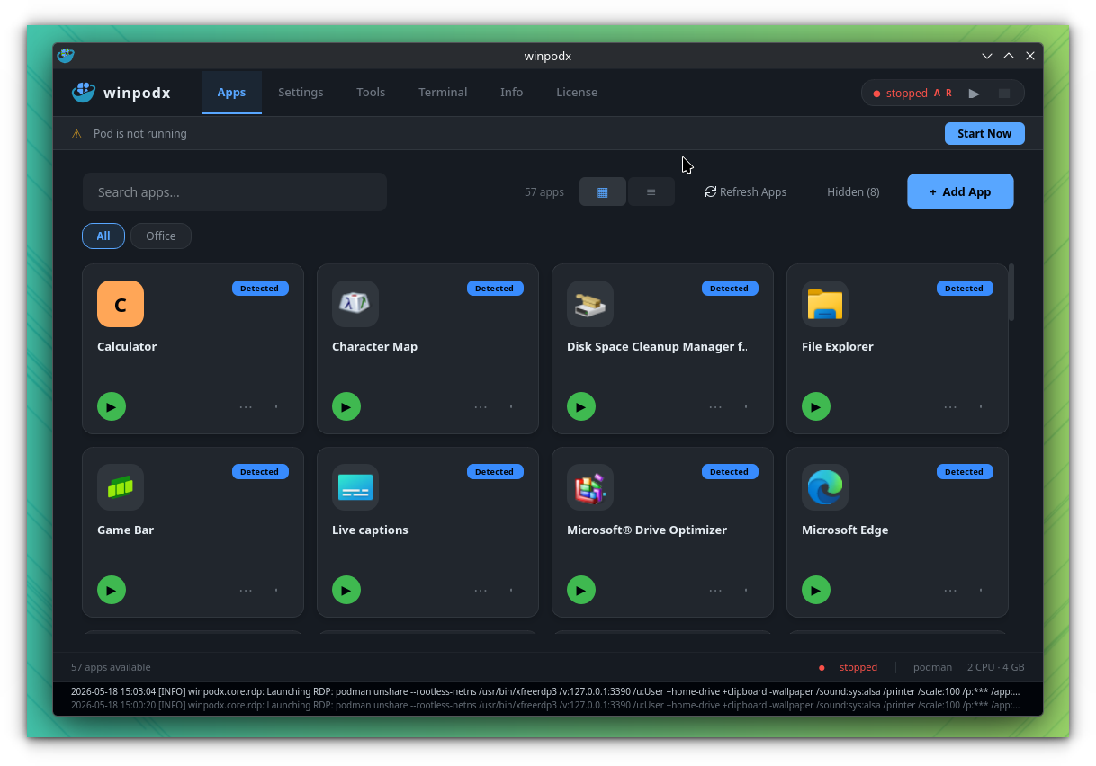Open the License tab
The image size is (1096, 766).
pyautogui.click(x=577, y=93)
